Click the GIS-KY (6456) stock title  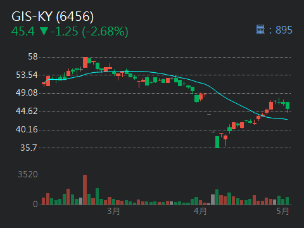point(53,16)
